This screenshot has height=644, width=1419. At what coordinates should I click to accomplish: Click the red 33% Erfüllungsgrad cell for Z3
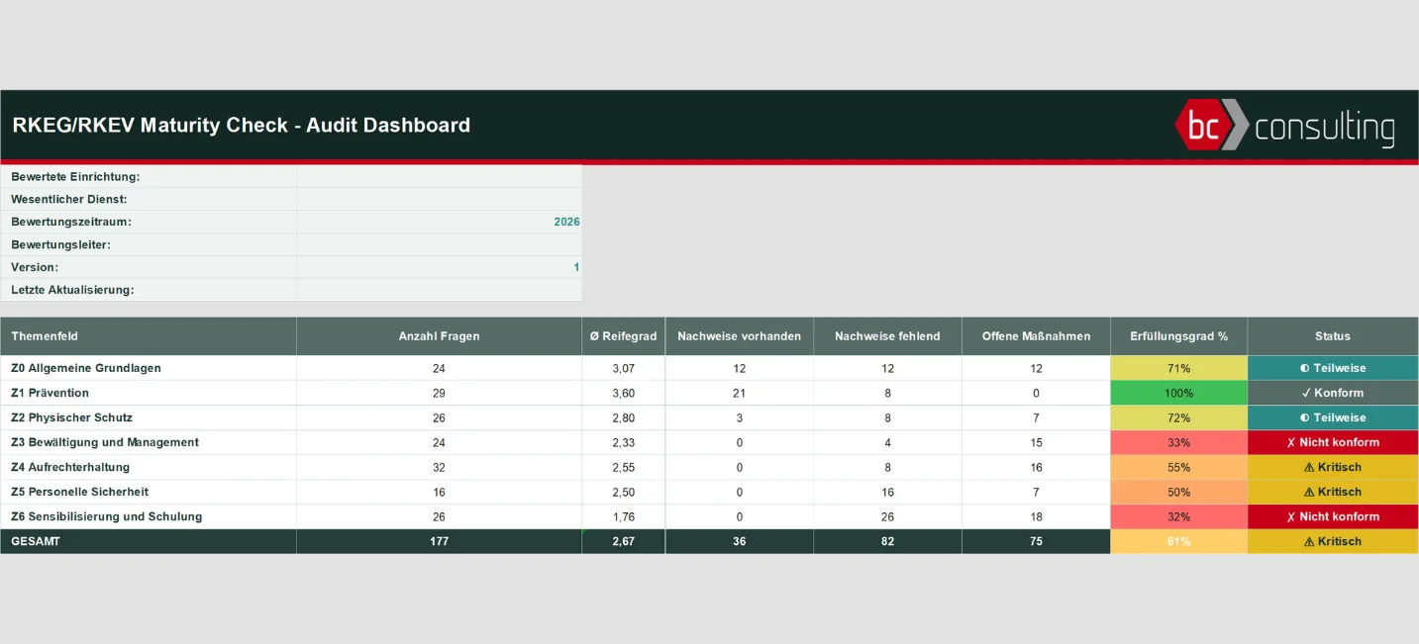click(x=1178, y=442)
